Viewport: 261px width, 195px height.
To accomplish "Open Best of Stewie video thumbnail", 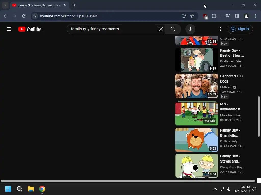I will click(197, 60).
